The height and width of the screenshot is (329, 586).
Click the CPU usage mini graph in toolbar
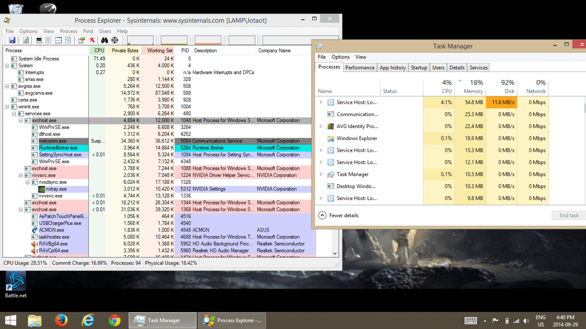(x=140, y=40)
